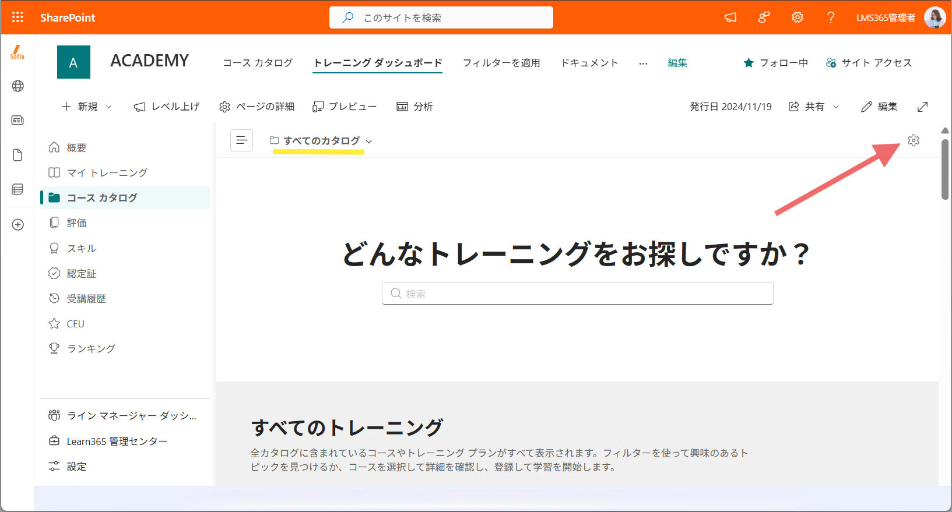952x512 pixels.
Task: Open the LMS365管理者 profile avatar
Action: [935, 17]
